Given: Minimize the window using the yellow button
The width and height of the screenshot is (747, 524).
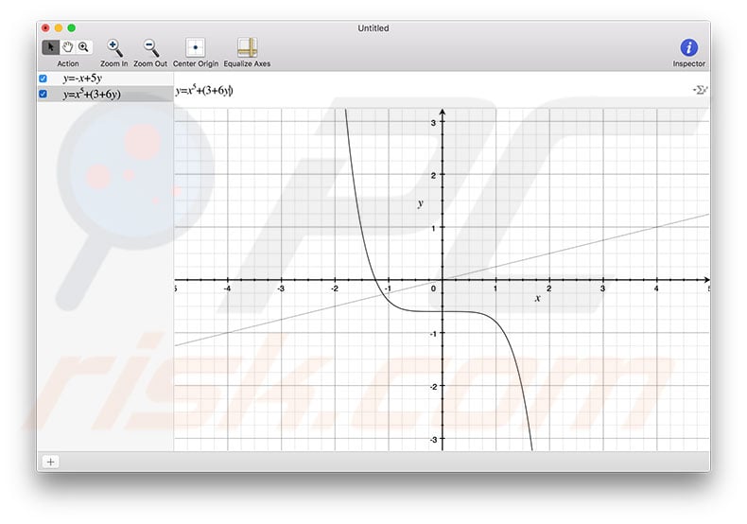Looking at the screenshot, I should (x=58, y=28).
